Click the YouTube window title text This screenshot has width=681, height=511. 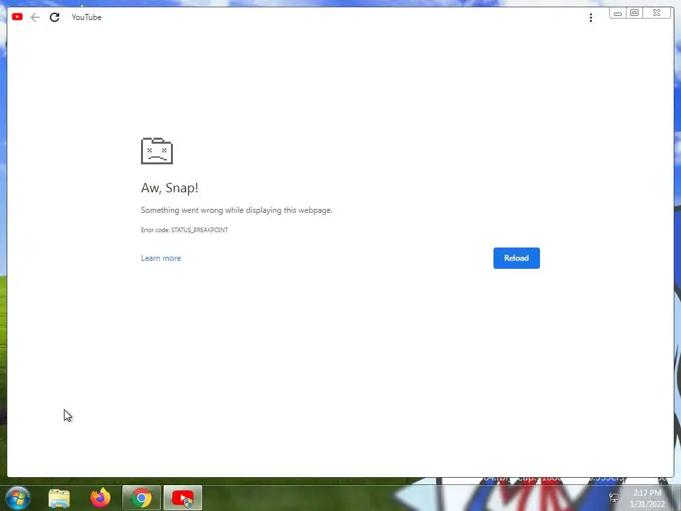click(x=86, y=17)
